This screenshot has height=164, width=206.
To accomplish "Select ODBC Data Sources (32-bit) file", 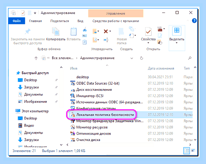I will [x=98, y=83].
